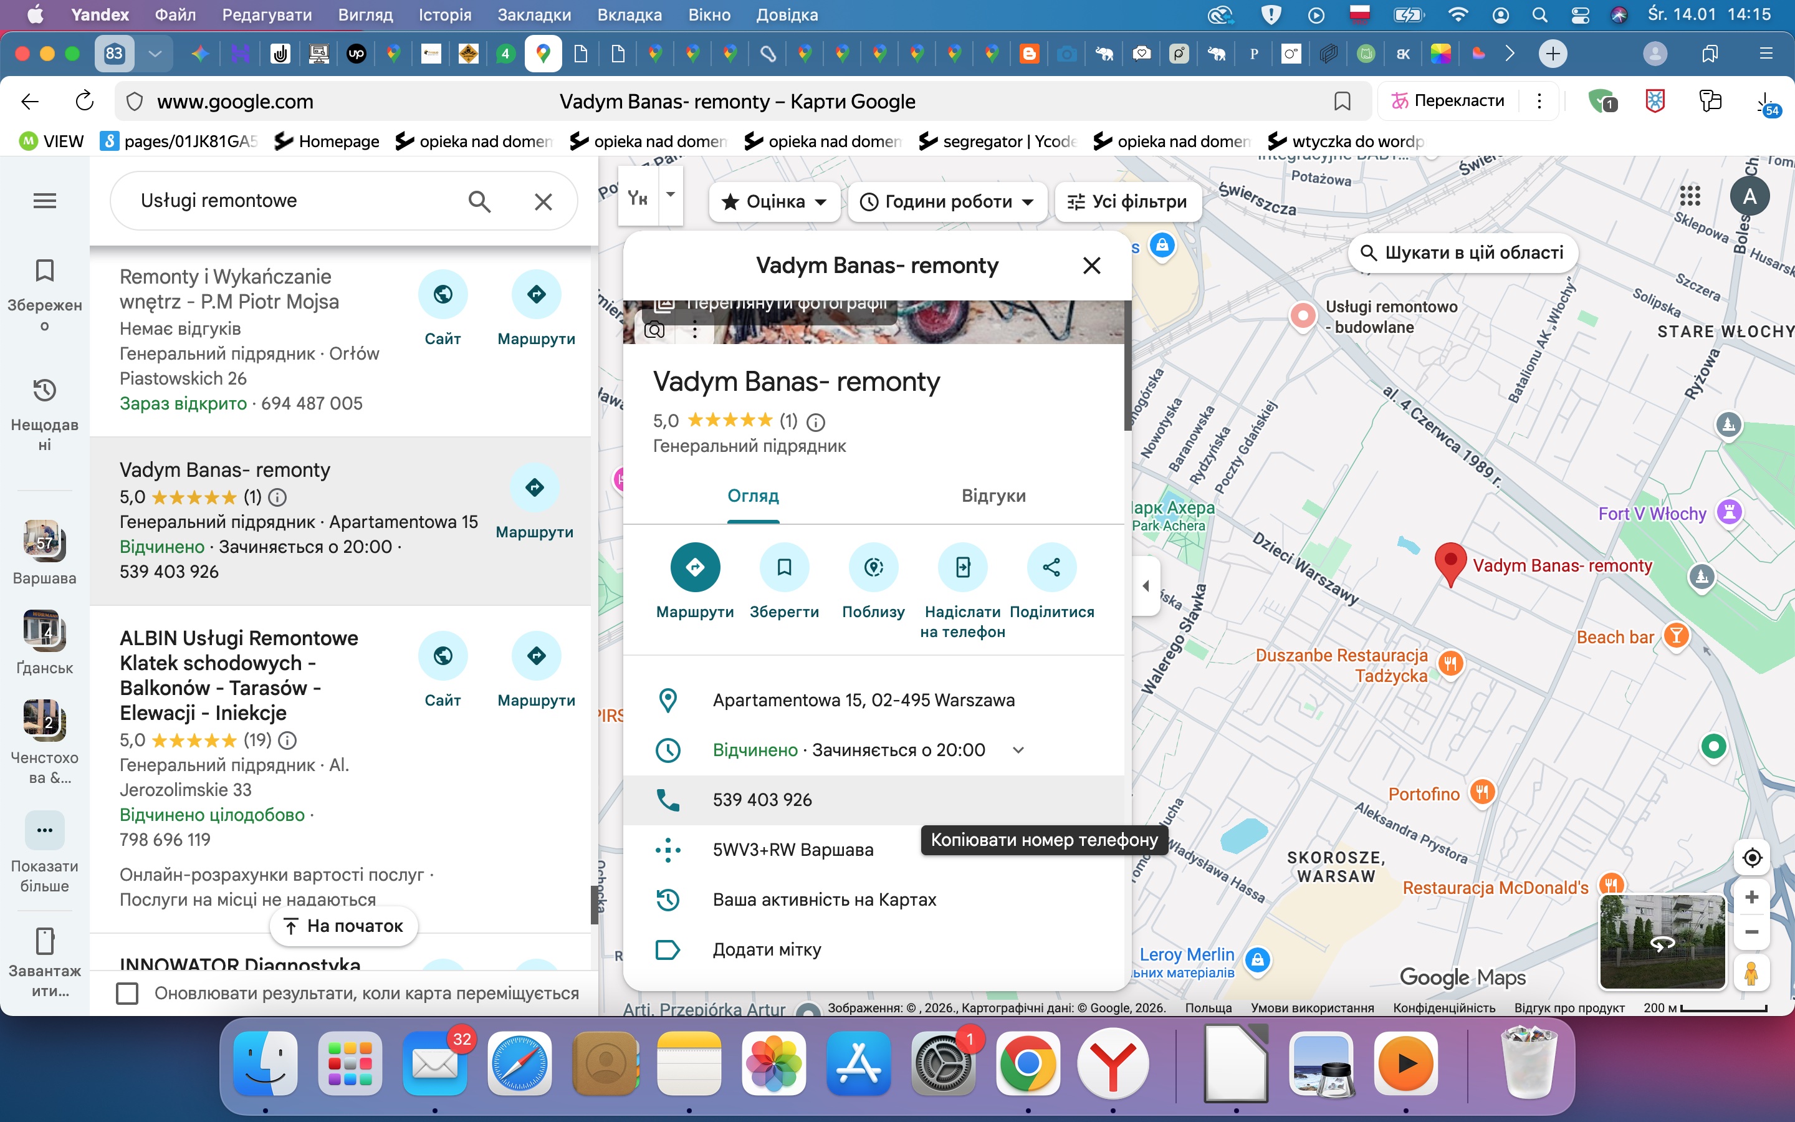Expand the Оцінка rating filter
This screenshot has height=1122, width=1795.
tap(773, 202)
